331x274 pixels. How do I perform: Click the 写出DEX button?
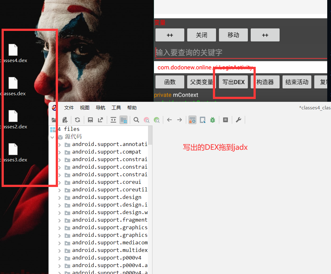click(x=233, y=82)
